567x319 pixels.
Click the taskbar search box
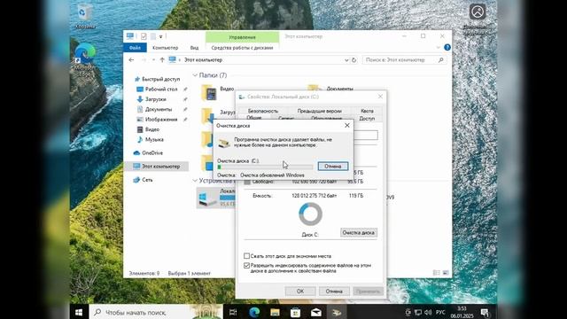pyautogui.click(x=156, y=312)
